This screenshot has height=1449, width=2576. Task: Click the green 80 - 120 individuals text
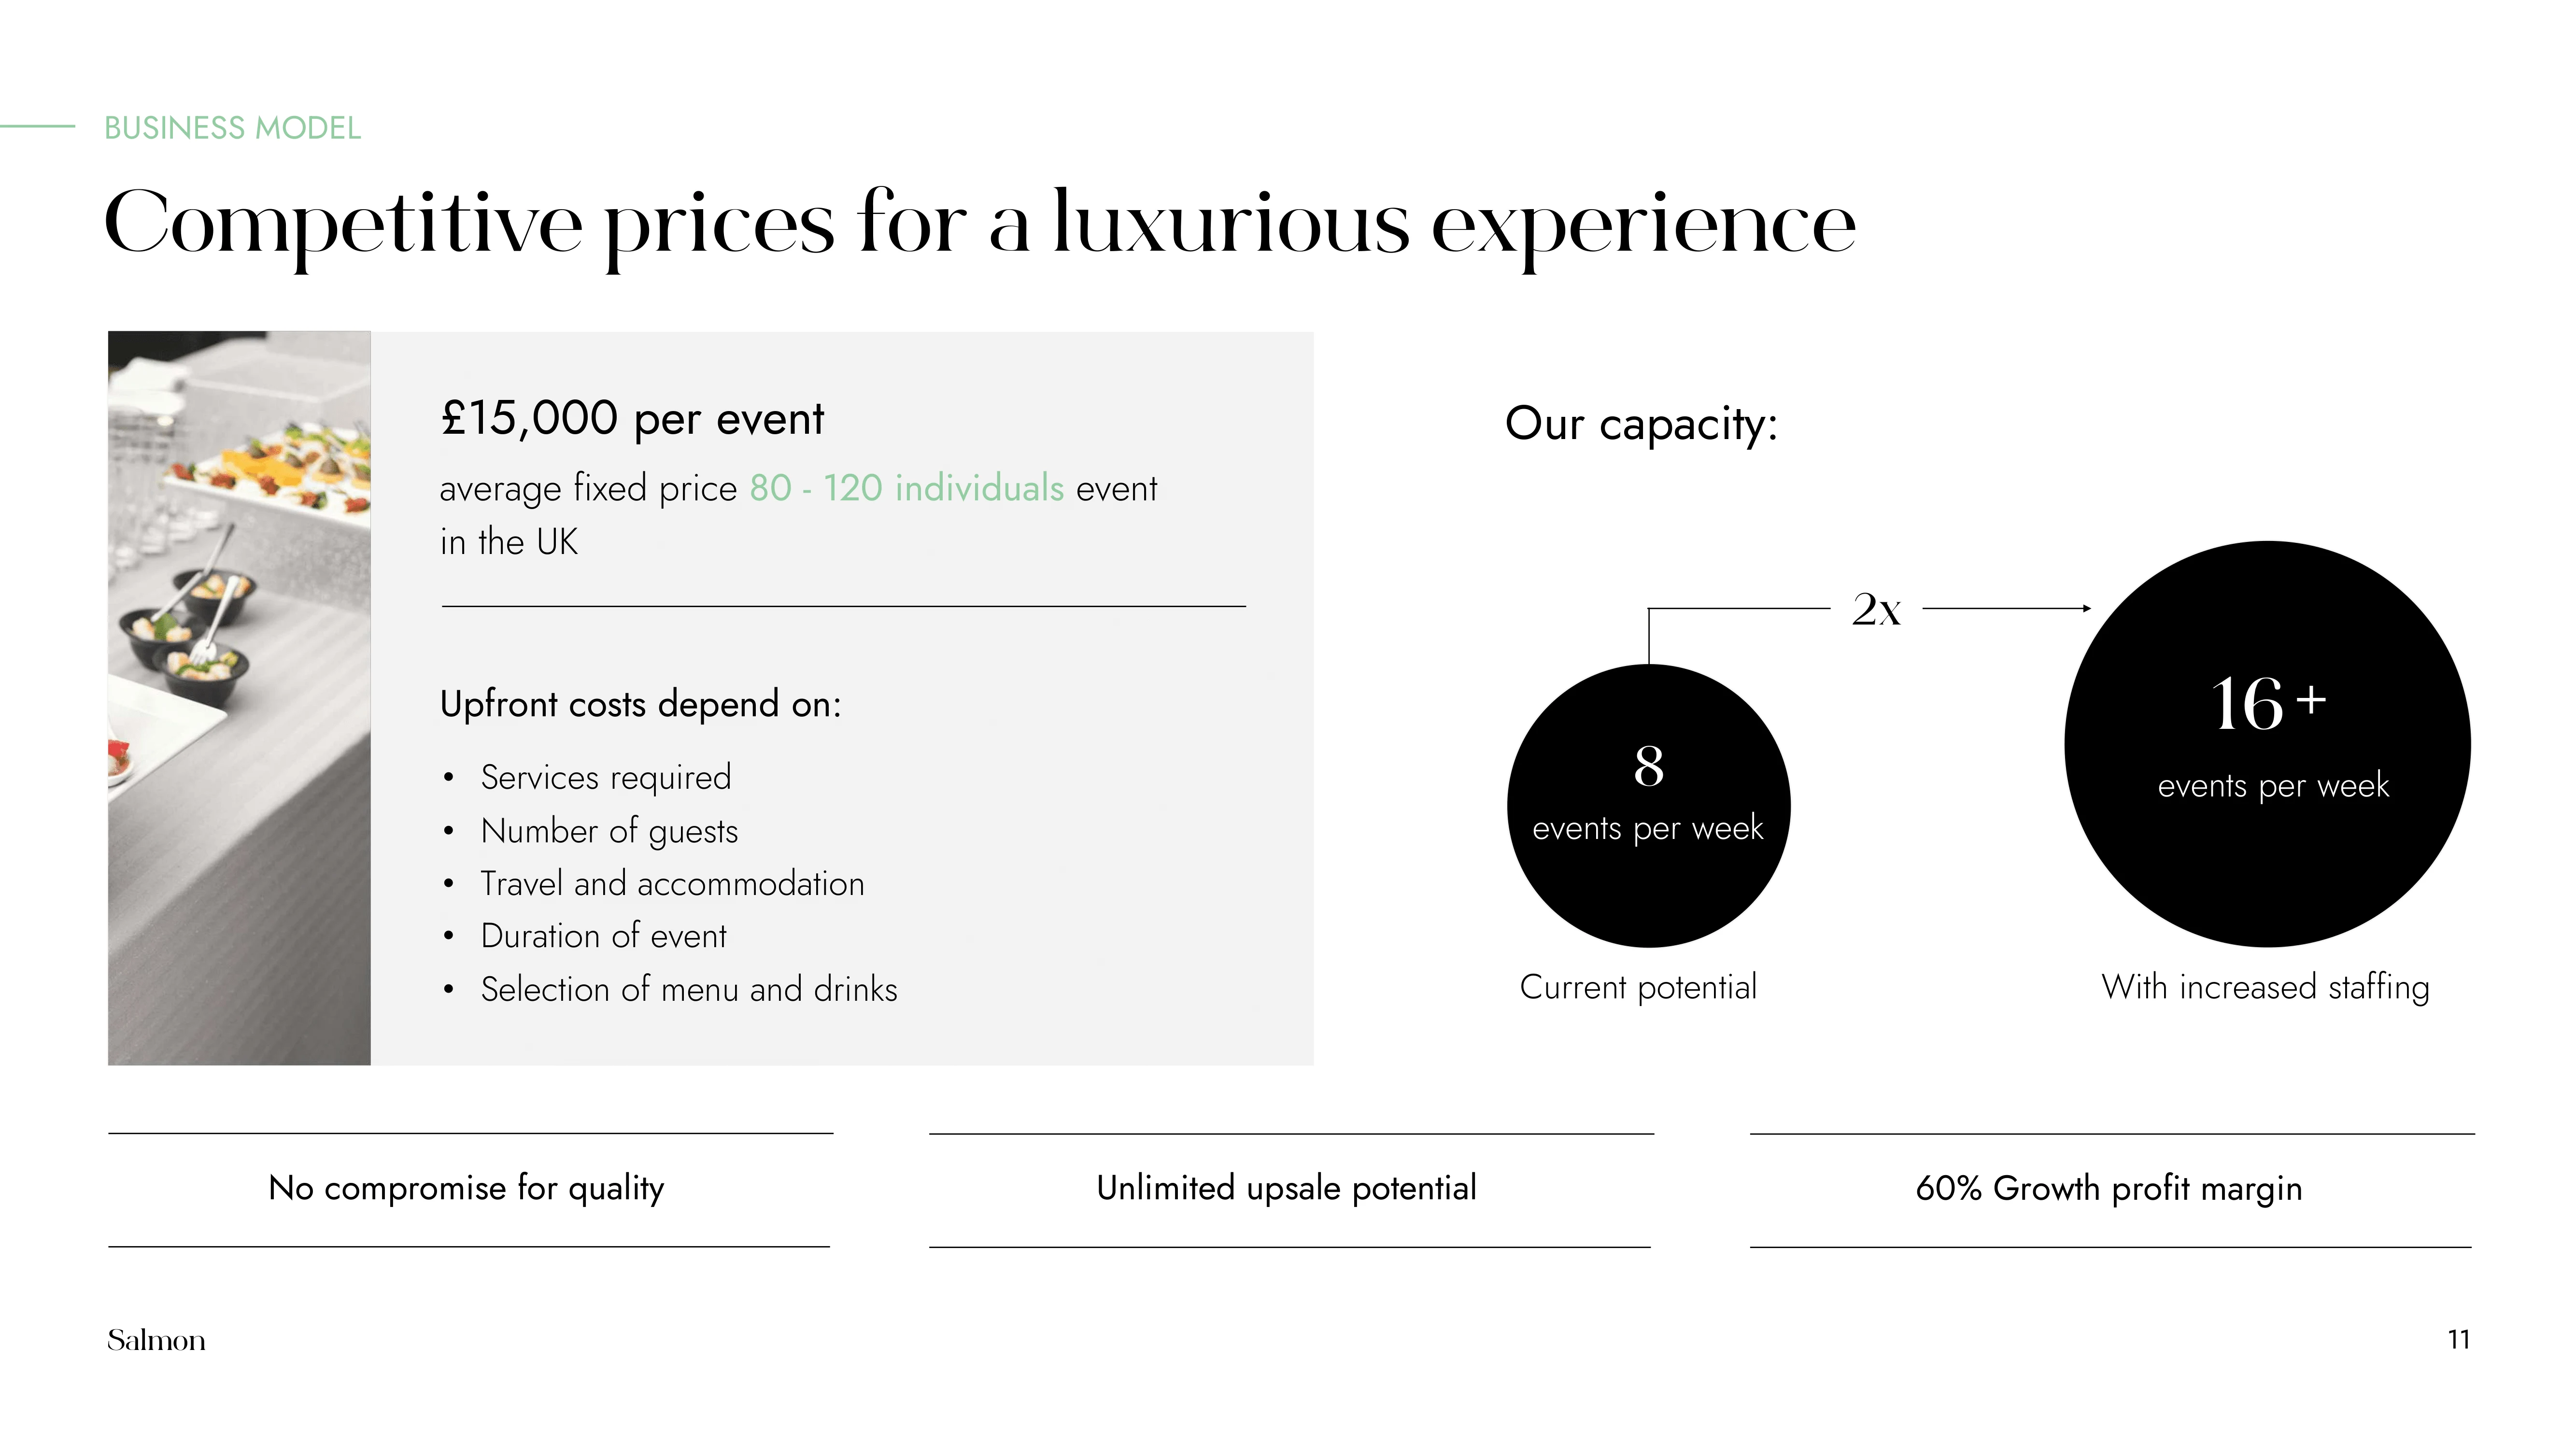[x=907, y=488]
